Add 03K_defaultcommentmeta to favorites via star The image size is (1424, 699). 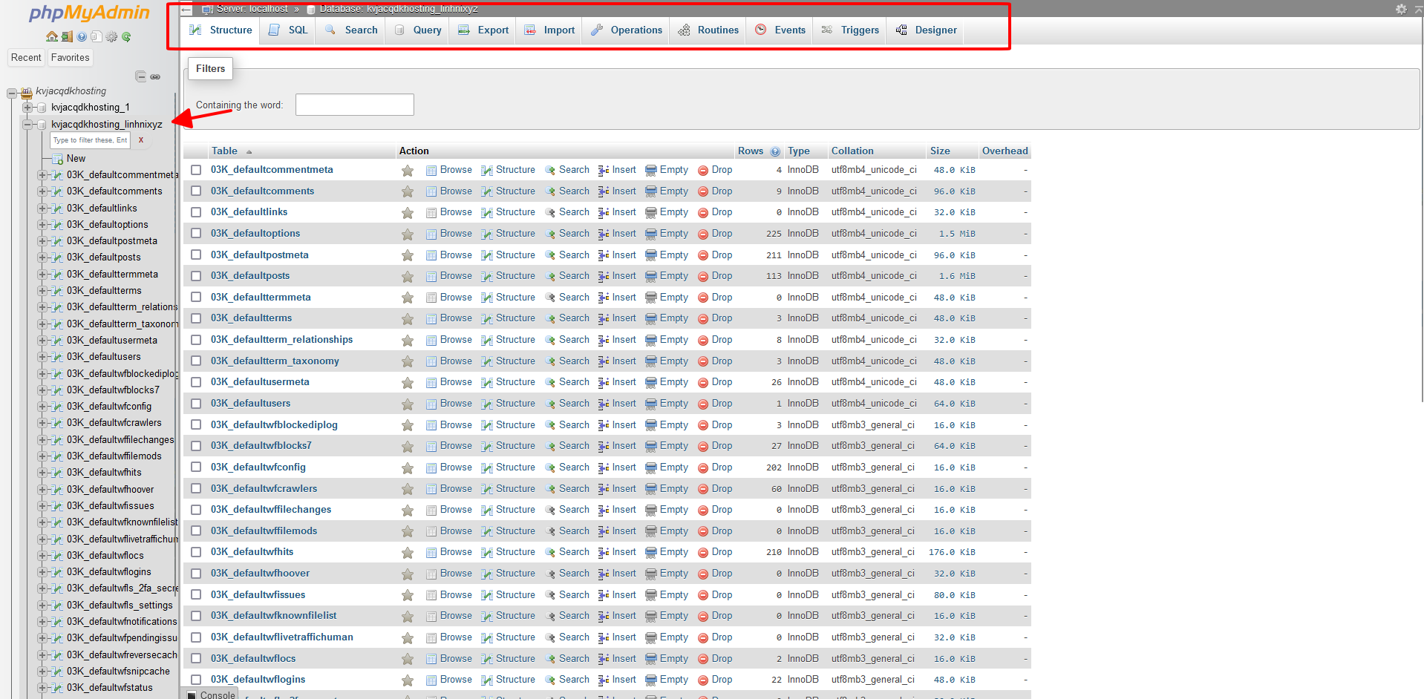click(x=408, y=171)
